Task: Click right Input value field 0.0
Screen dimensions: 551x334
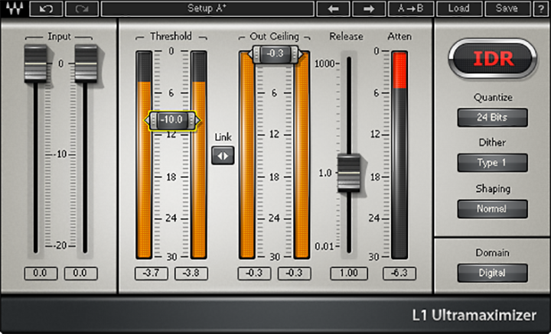Action: 80,274
